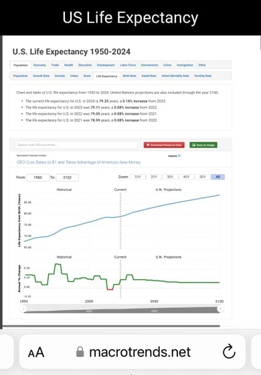The image size is (261, 375).
Task: Open the Infant Mortality Rate subtab
Action: click(x=175, y=76)
